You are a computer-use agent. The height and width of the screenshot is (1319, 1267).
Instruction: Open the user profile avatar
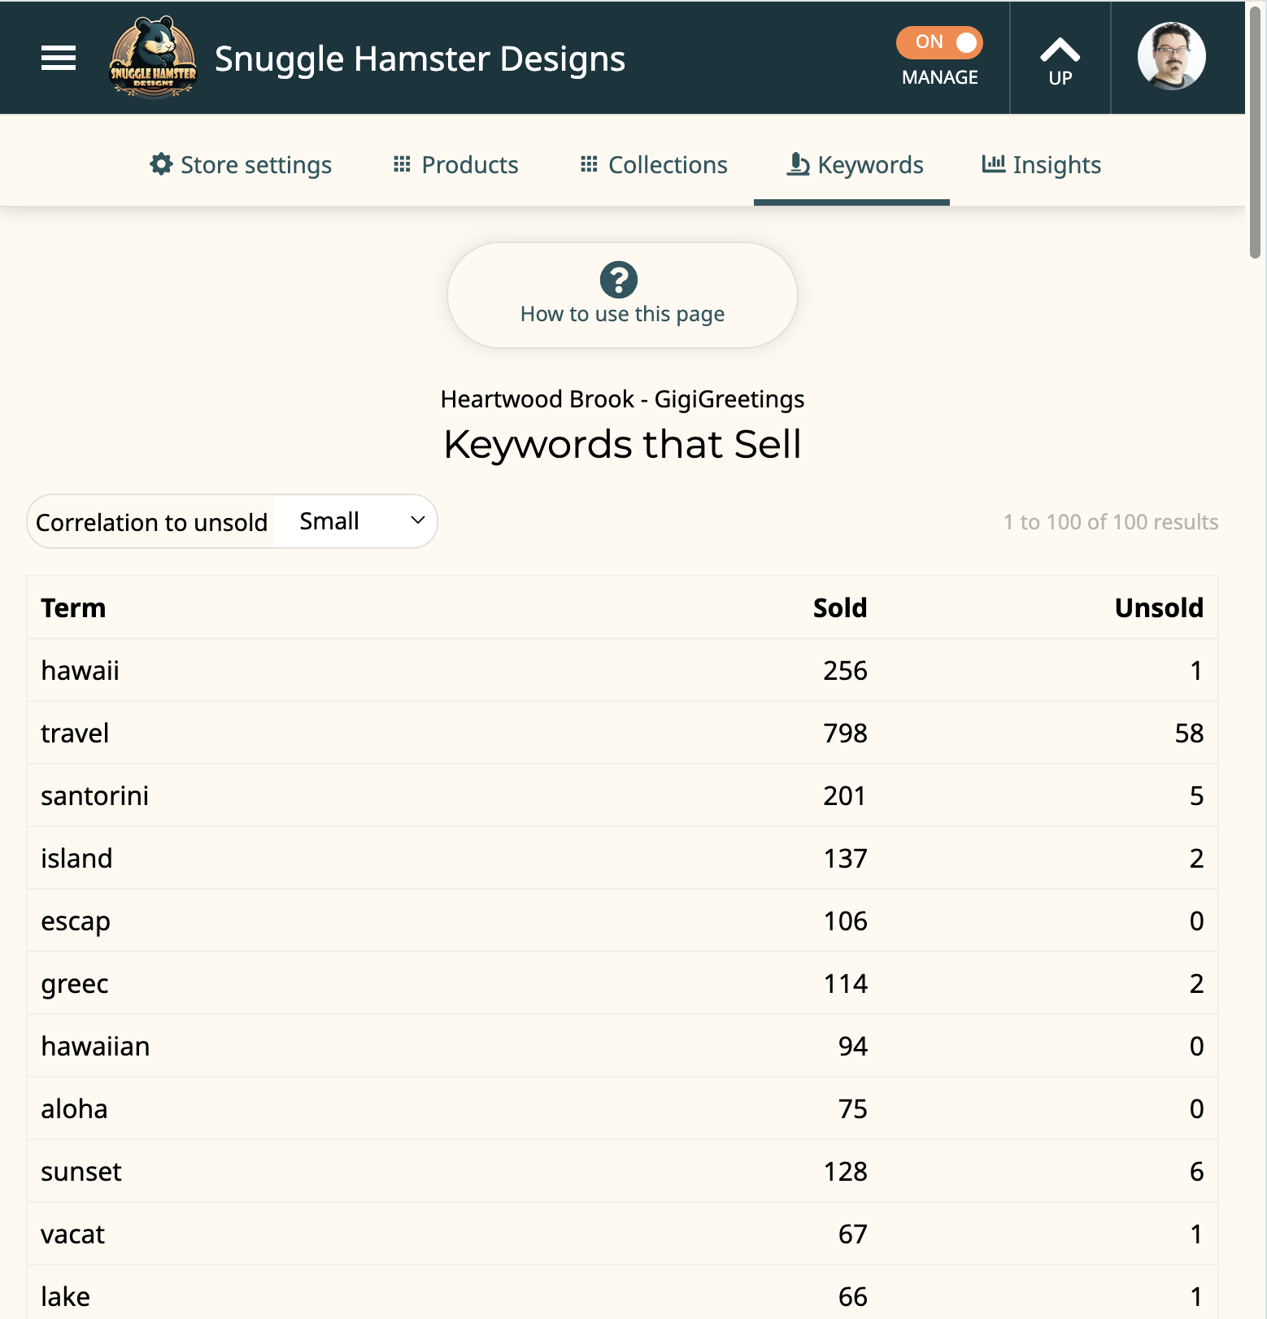[1171, 56]
